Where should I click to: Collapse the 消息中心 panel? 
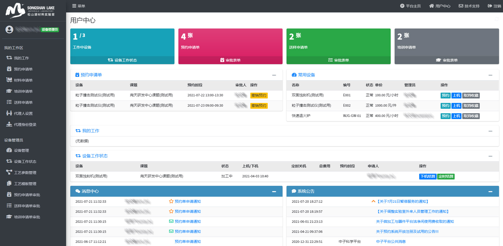point(274,192)
